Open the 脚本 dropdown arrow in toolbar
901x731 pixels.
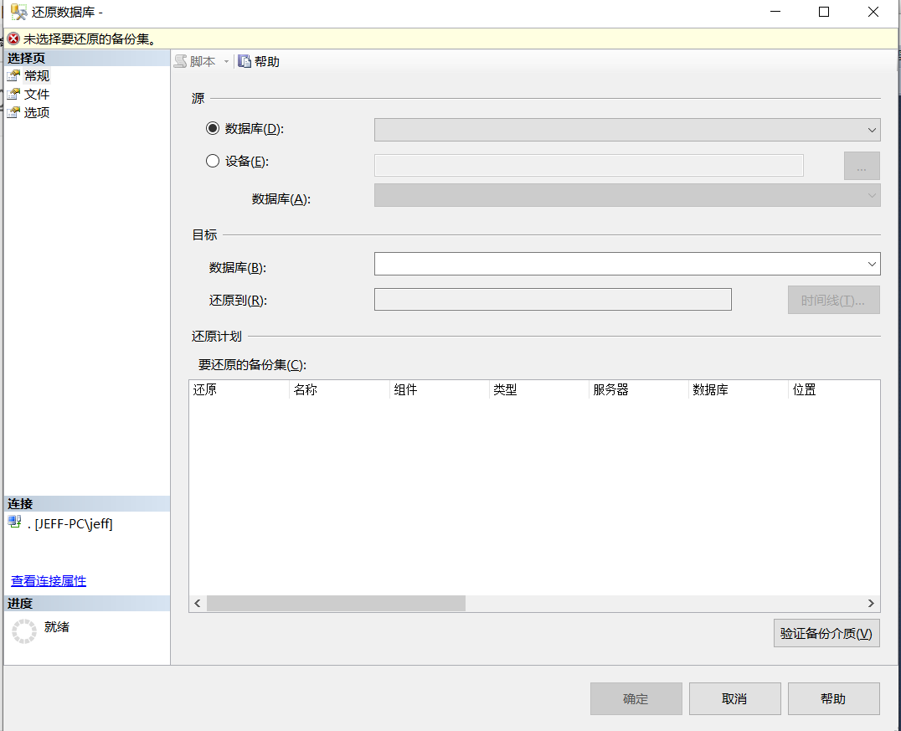point(226,61)
